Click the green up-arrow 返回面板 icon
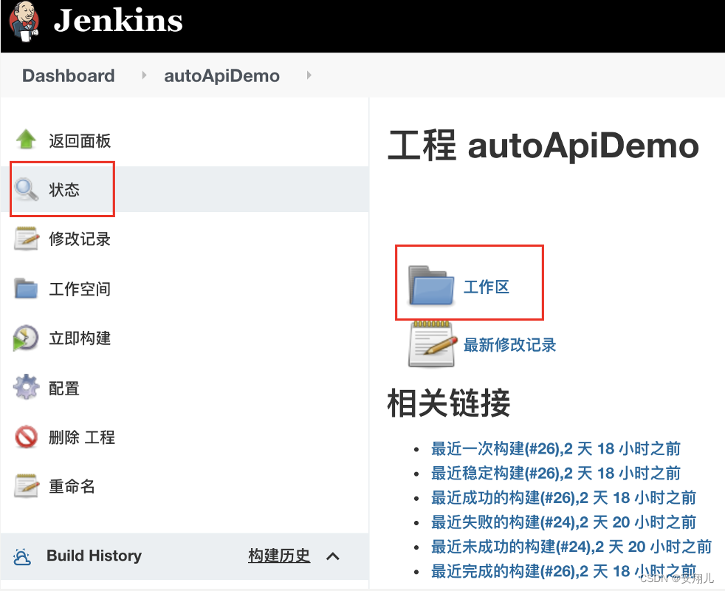Screen dimensions: 725x591 click(26, 140)
